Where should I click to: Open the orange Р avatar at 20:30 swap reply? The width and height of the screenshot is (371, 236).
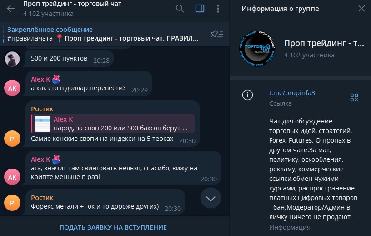point(12,139)
